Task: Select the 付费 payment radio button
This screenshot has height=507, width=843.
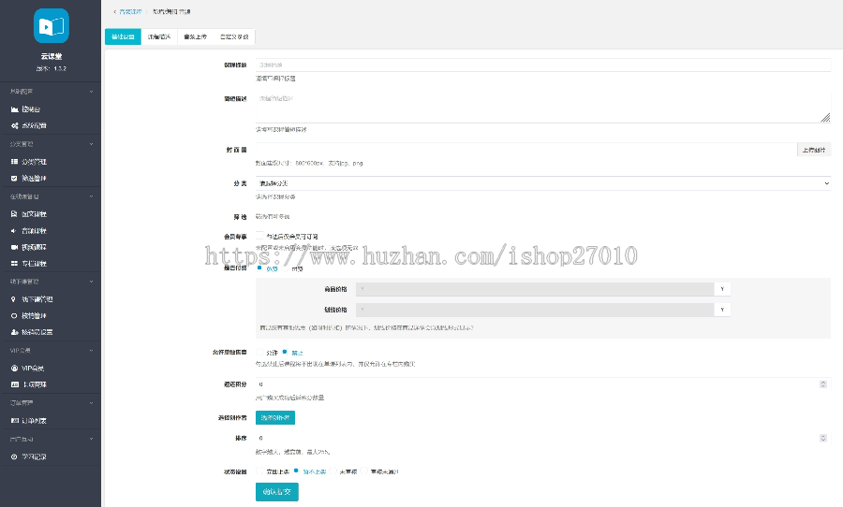Action: pyautogui.click(x=285, y=268)
